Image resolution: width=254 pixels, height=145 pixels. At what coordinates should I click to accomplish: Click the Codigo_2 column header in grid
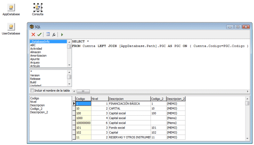pyautogui.click(x=158, y=99)
